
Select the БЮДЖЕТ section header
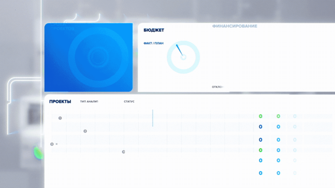[154, 30]
